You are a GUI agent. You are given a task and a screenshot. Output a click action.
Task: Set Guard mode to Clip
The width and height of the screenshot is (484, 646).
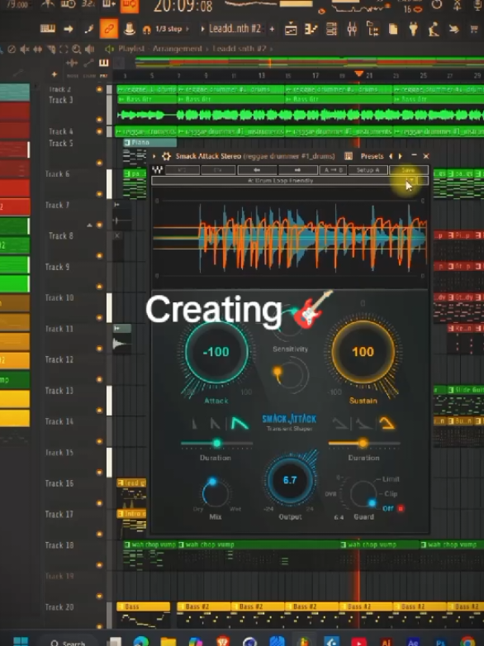pyautogui.click(x=391, y=493)
